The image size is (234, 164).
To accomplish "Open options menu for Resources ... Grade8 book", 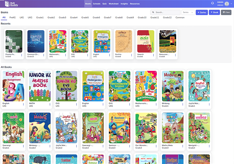I will tap(175, 55).
